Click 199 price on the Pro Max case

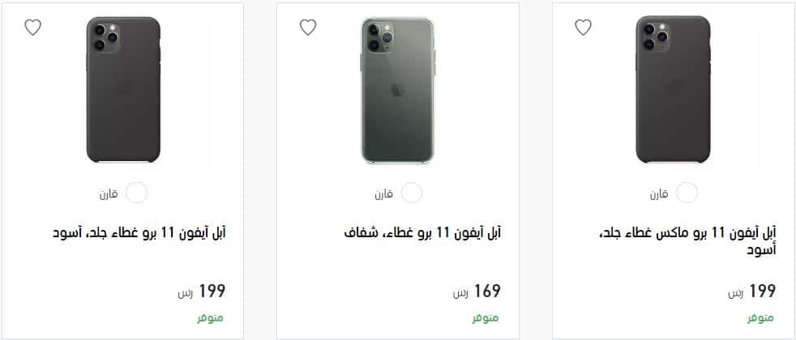click(752, 291)
